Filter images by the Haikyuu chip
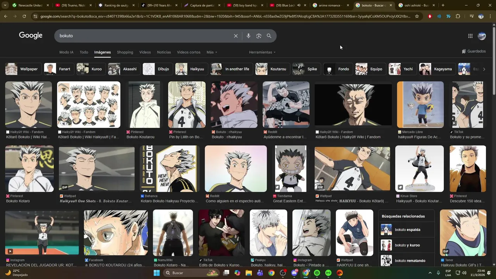 [x=191, y=69]
